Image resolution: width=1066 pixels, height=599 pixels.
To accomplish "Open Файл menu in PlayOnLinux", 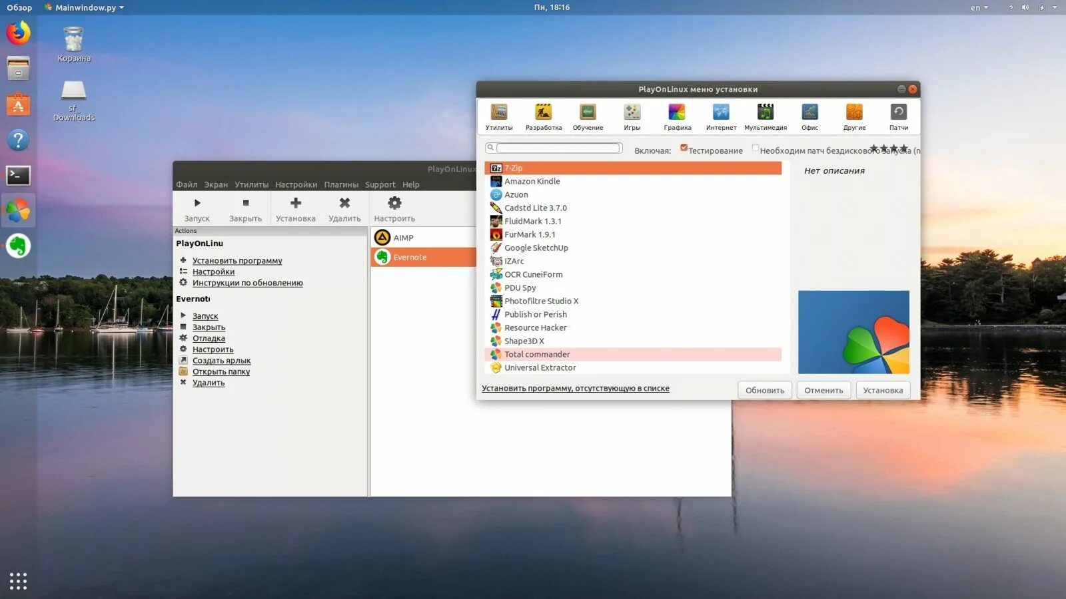I will (x=187, y=184).
